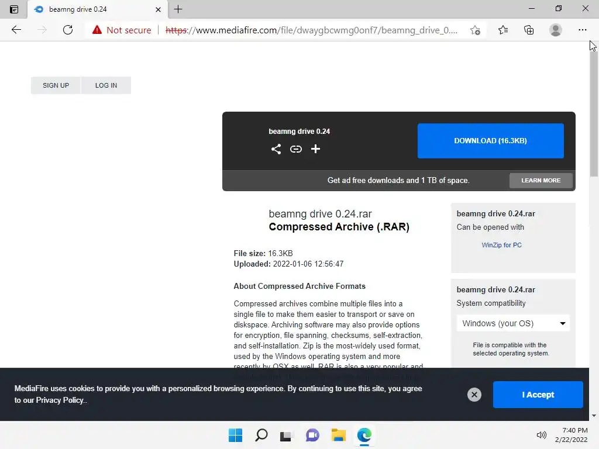Open the Not secure warning indicator

tap(122, 30)
